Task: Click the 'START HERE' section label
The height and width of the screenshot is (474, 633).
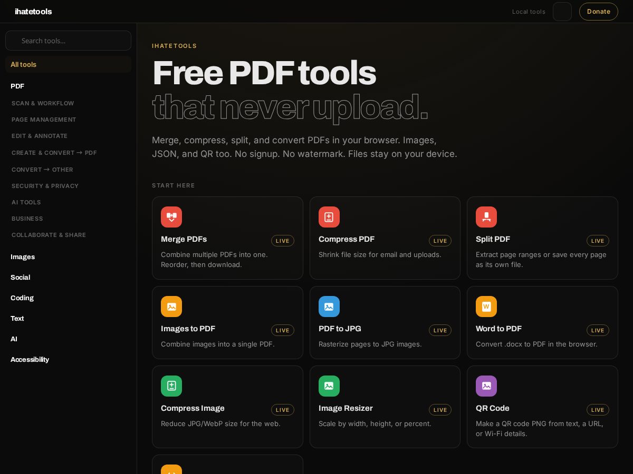Action: click(x=174, y=185)
